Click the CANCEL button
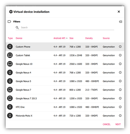The height and width of the screenshot is (134, 130). [x=106, y=124]
